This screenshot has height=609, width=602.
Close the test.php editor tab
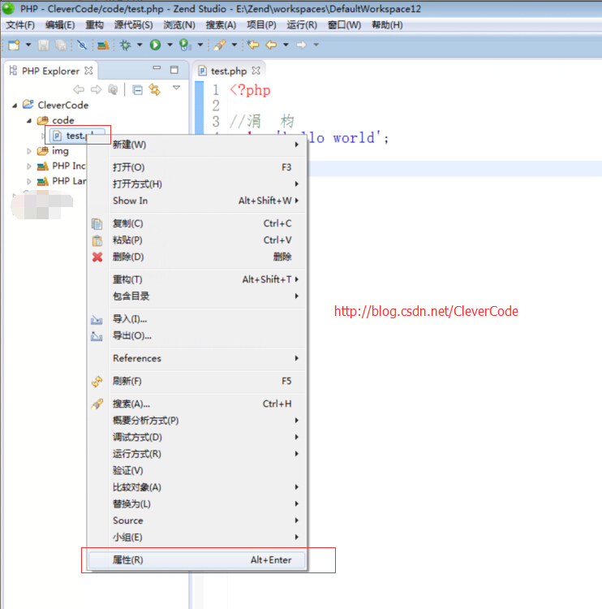pyautogui.click(x=256, y=71)
